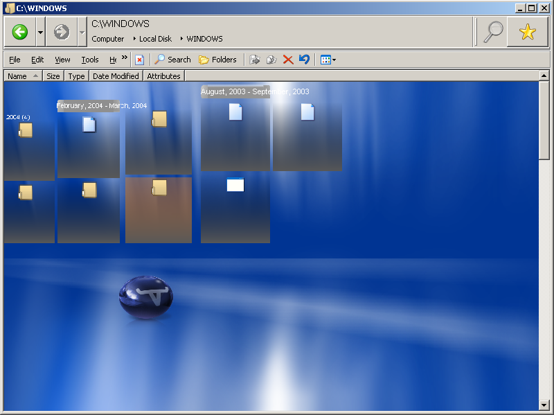Screen dimensions: 554x415
Task: Click Local Disk in the breadcrumb path
Action: [x=155, y=39]
